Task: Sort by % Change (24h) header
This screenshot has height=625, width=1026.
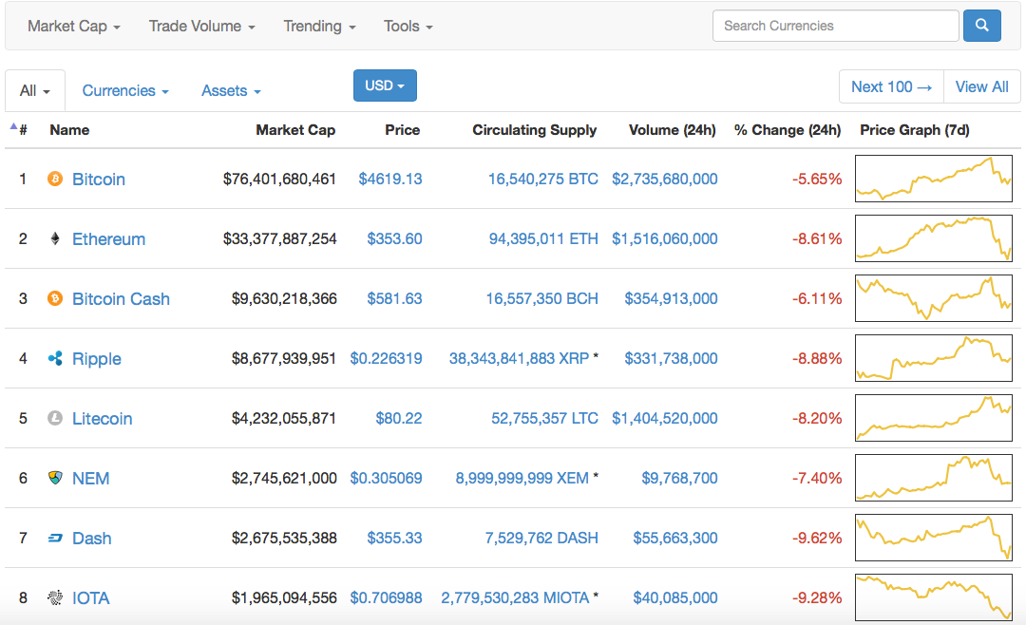Action: [788, 129]
